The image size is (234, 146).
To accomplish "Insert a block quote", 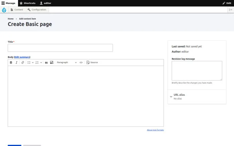I will (x=46, y=63).
